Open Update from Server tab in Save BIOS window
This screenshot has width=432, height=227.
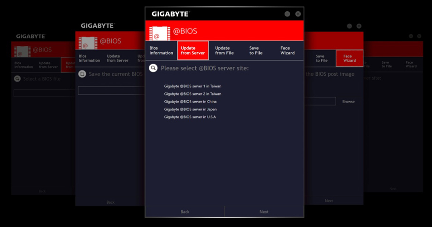pyautogui.click(x=118, y=58)
